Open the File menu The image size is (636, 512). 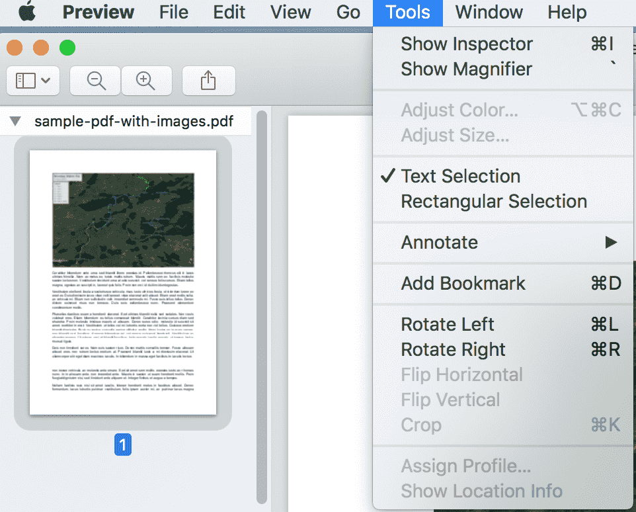(x=173, y=12)
